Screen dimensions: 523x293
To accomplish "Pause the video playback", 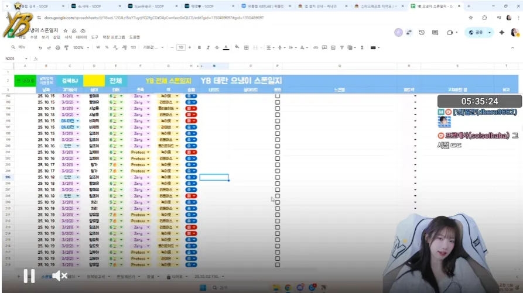I will (29, 275).
